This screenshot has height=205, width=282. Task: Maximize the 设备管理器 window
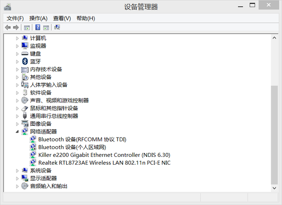252,5
